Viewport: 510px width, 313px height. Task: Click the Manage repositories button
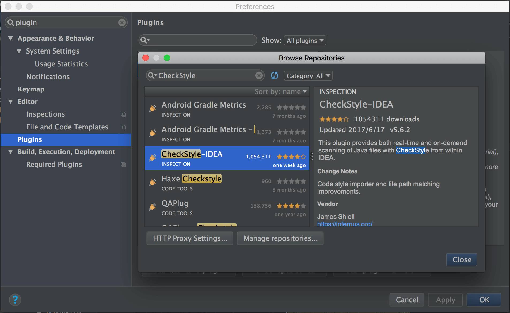[280, 238]
